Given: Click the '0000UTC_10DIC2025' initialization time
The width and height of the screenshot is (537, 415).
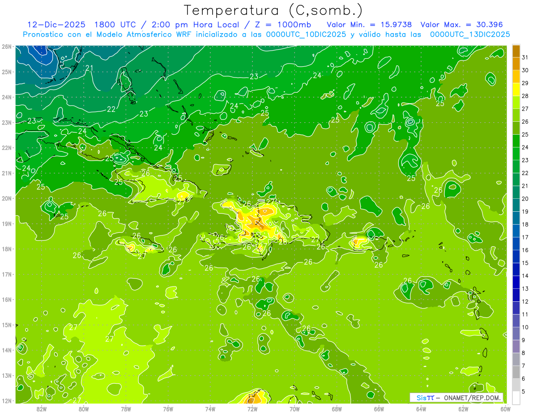Looking at the screenshot, I should pos(306,34).
